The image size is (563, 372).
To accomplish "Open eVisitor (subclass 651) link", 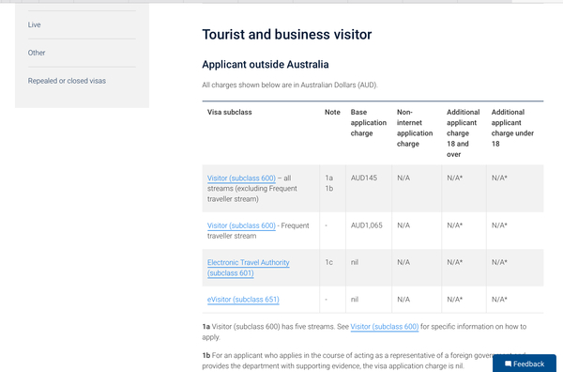I will 243,300.
